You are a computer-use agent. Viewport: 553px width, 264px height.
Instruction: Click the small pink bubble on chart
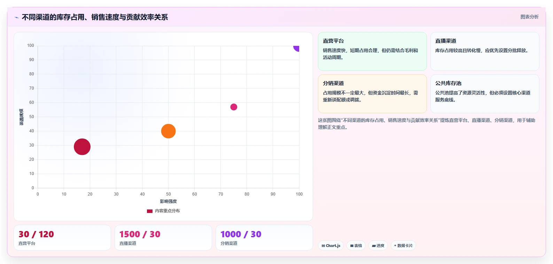pos(234,107)
